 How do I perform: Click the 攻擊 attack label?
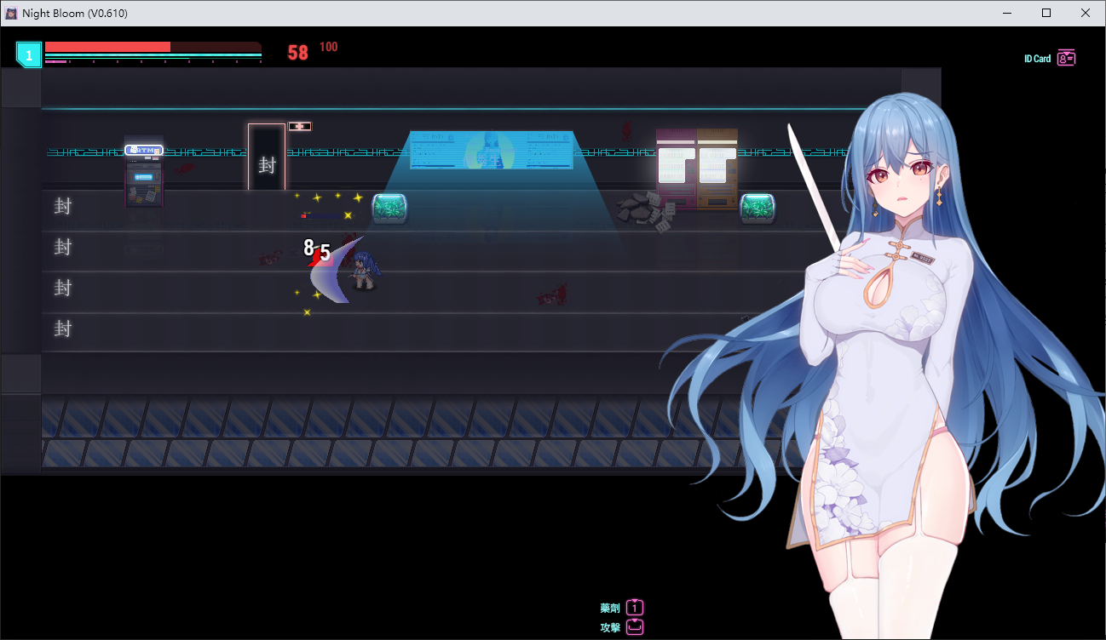609,627
